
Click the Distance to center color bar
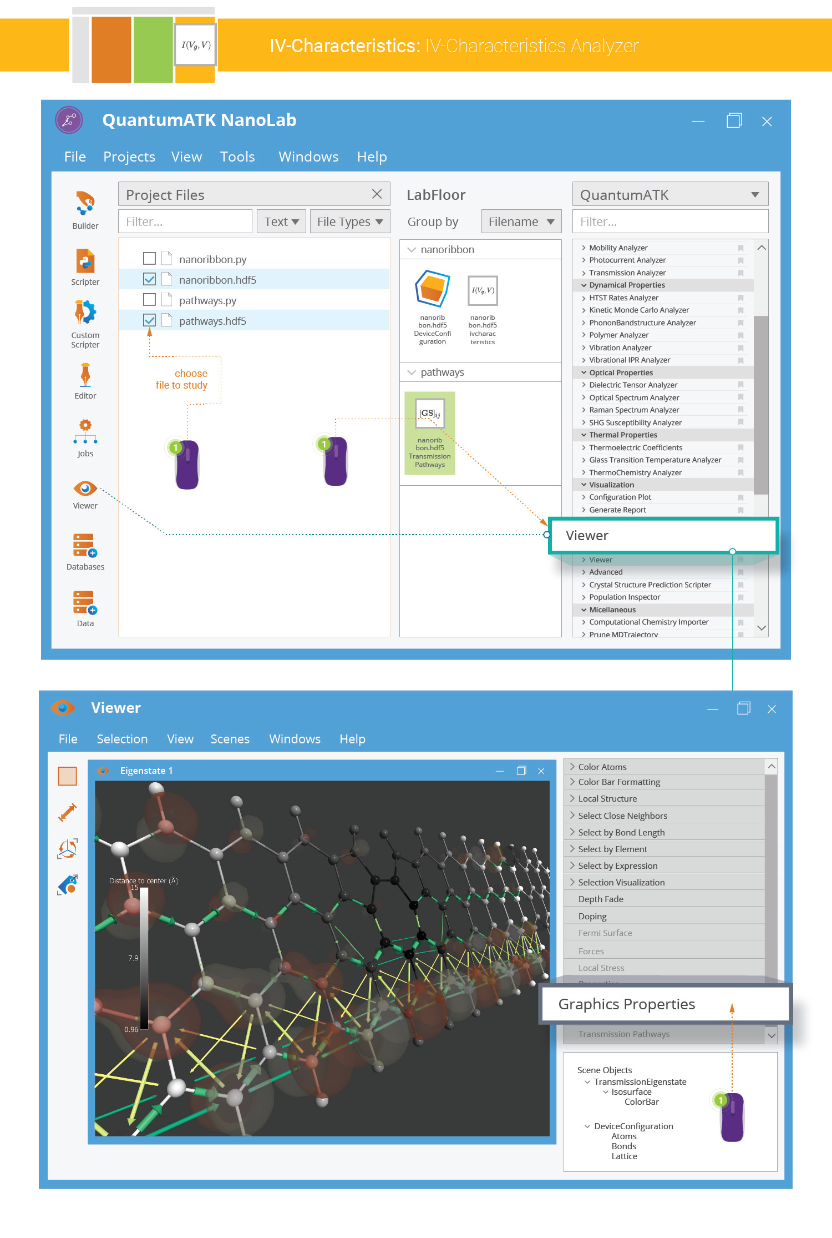point(144,958)
